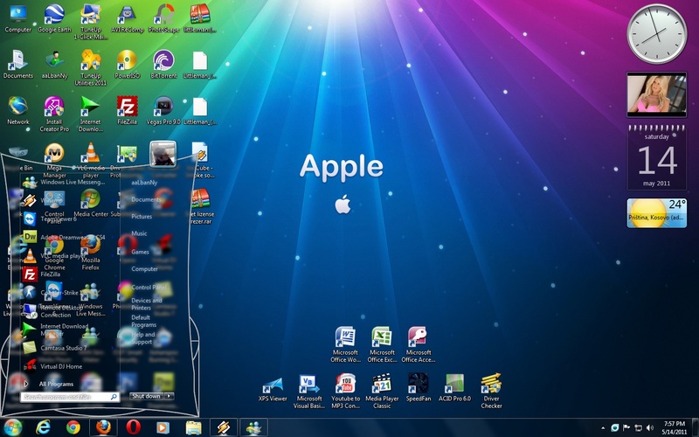Select the Microsoft Office Word shortcut
The height and width of the screenshot is (437, 699).
pyautogui.click(x=345, y=344)
